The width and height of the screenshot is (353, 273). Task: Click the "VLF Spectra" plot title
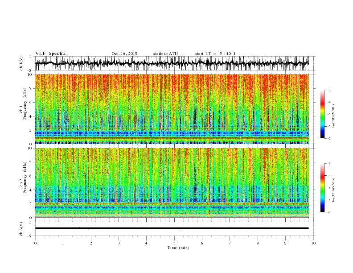pos(50,54)
